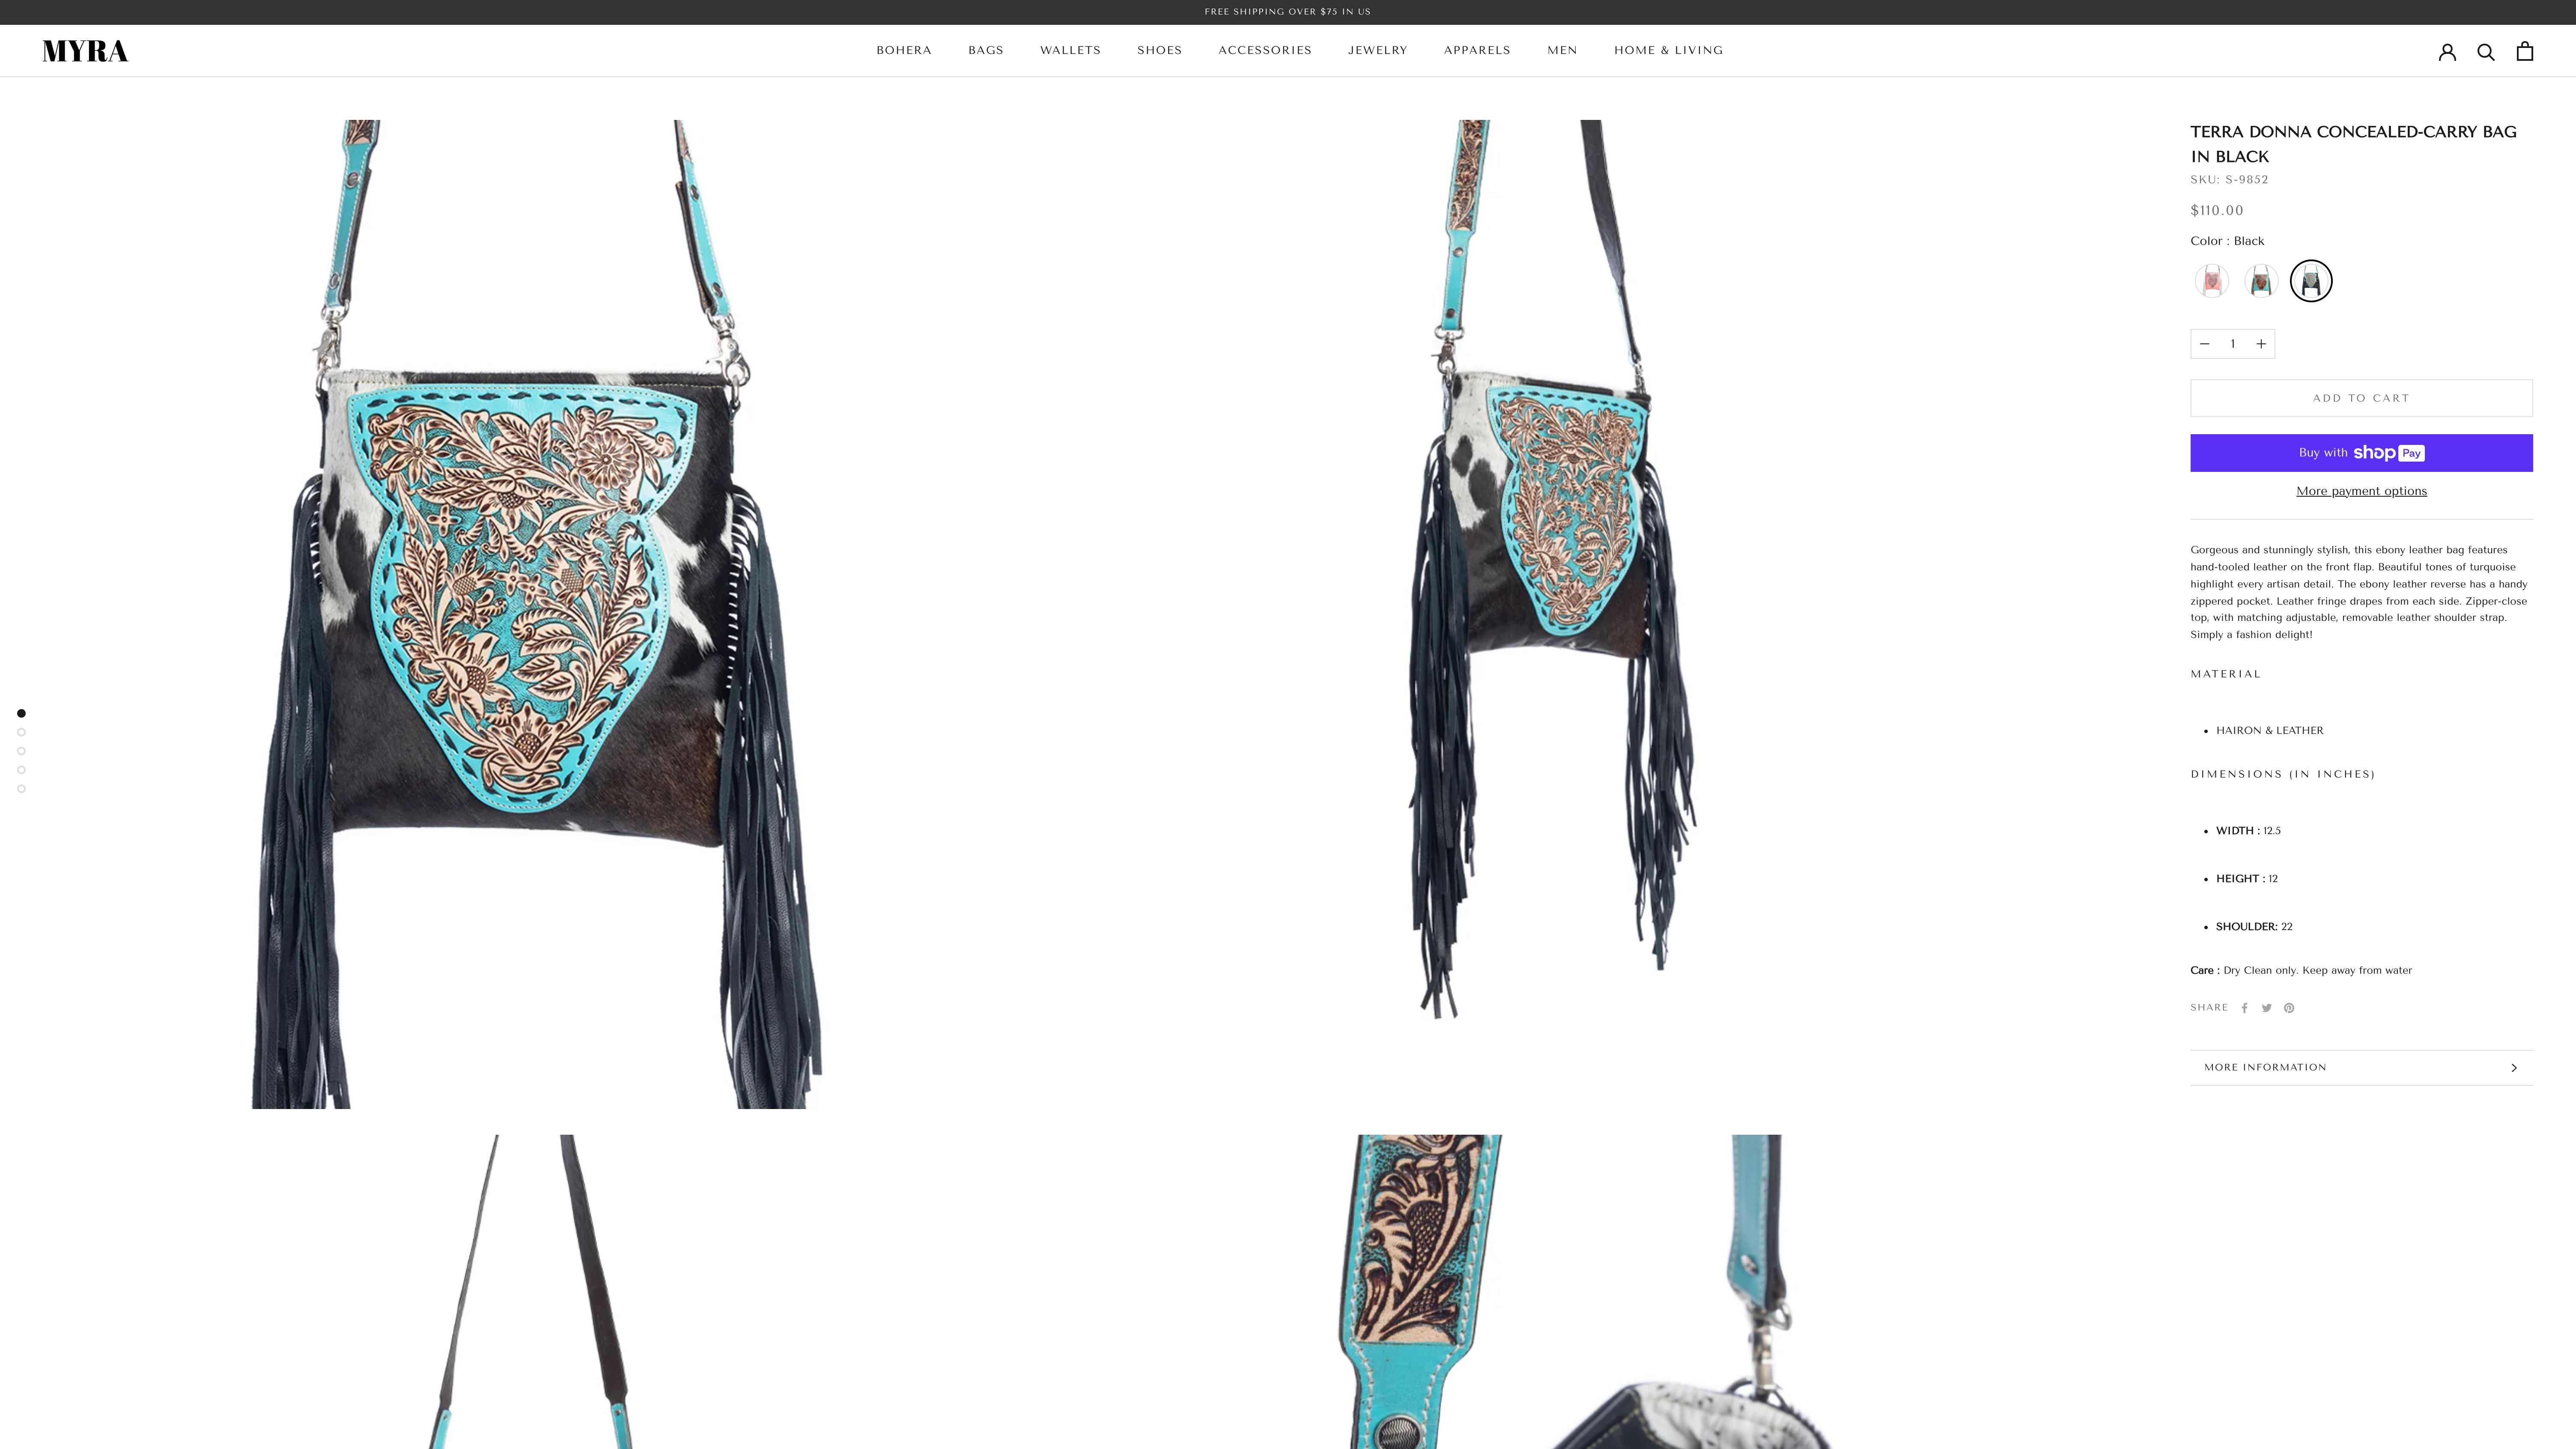Select the brown color swatch
The width and height of the screenshot is (2576, 1449).
click(2261, 281)
